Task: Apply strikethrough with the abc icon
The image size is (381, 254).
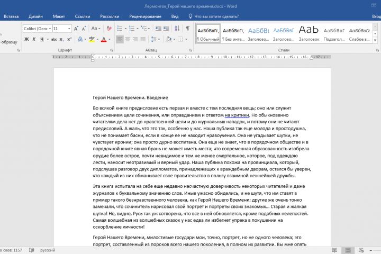Action: coord(54,39)
